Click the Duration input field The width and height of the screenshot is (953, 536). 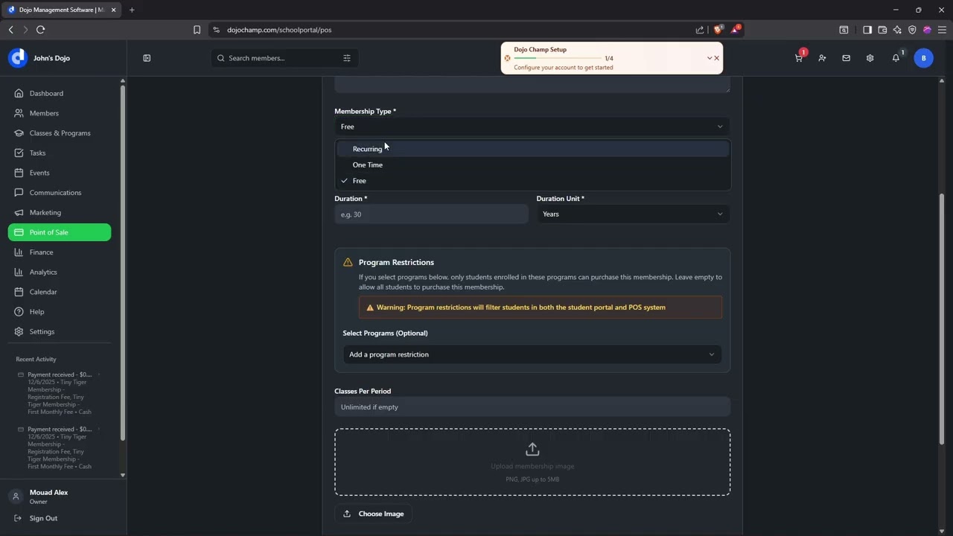click(431, 214)
